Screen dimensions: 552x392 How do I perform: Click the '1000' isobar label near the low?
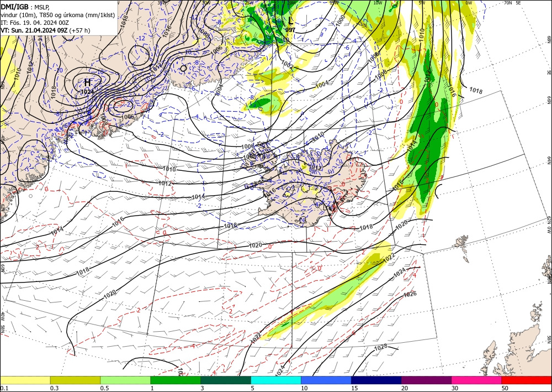(341, 20)
